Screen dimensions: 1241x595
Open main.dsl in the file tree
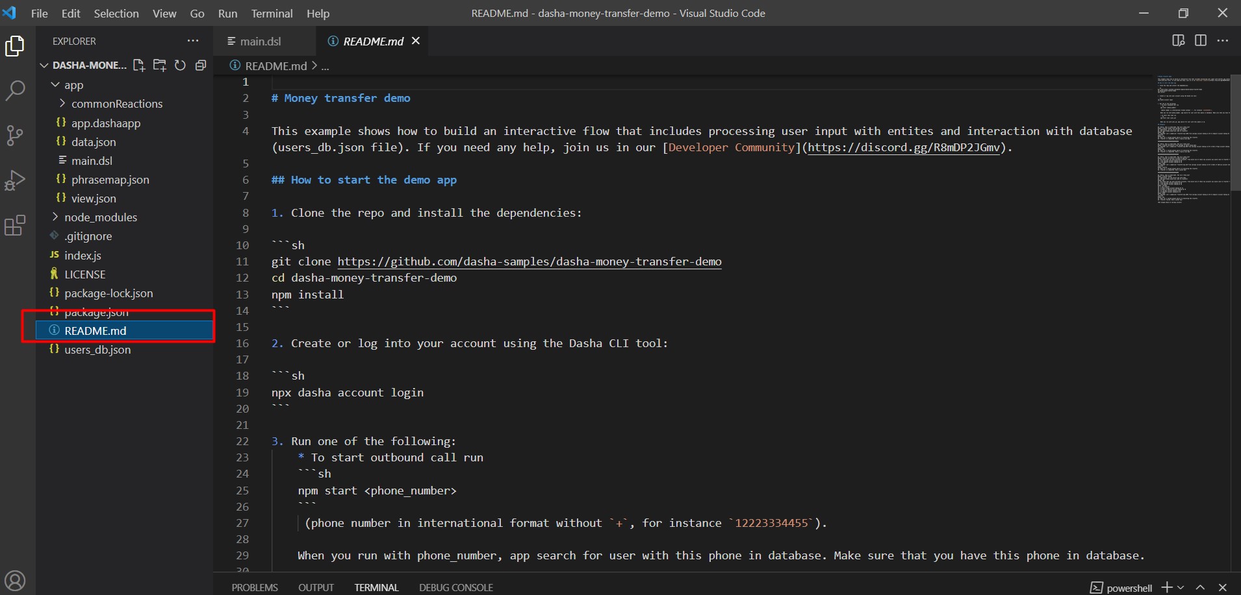coord(124,161)
